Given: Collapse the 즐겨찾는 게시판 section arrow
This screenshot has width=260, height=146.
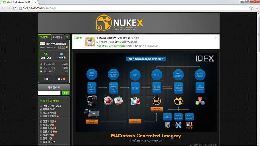Looking at the screenshot, I should (x=68, y=100).
